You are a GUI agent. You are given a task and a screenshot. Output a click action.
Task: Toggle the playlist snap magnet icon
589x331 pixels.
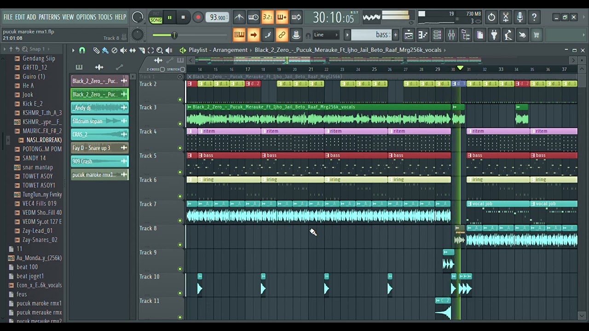point(82,50)
